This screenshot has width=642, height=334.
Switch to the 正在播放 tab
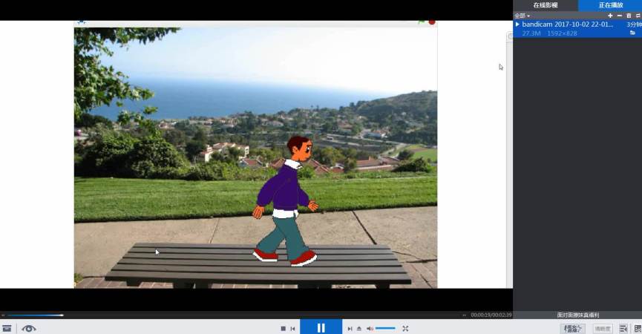611,5
